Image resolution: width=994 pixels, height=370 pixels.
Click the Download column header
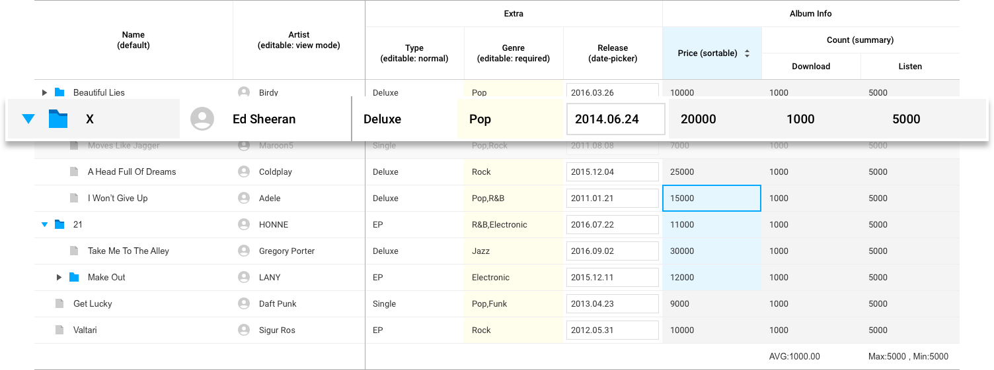click(x=811, y=67)
